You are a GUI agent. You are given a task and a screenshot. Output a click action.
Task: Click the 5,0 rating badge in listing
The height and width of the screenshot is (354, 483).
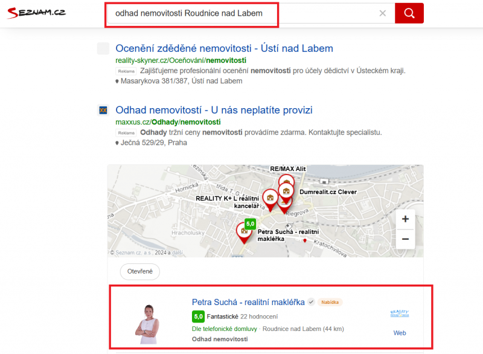click(198, 317)
